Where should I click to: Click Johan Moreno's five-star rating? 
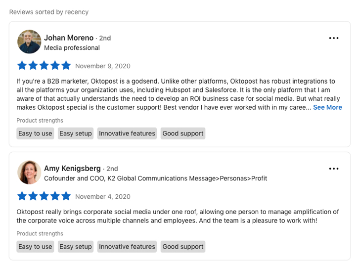44,66
